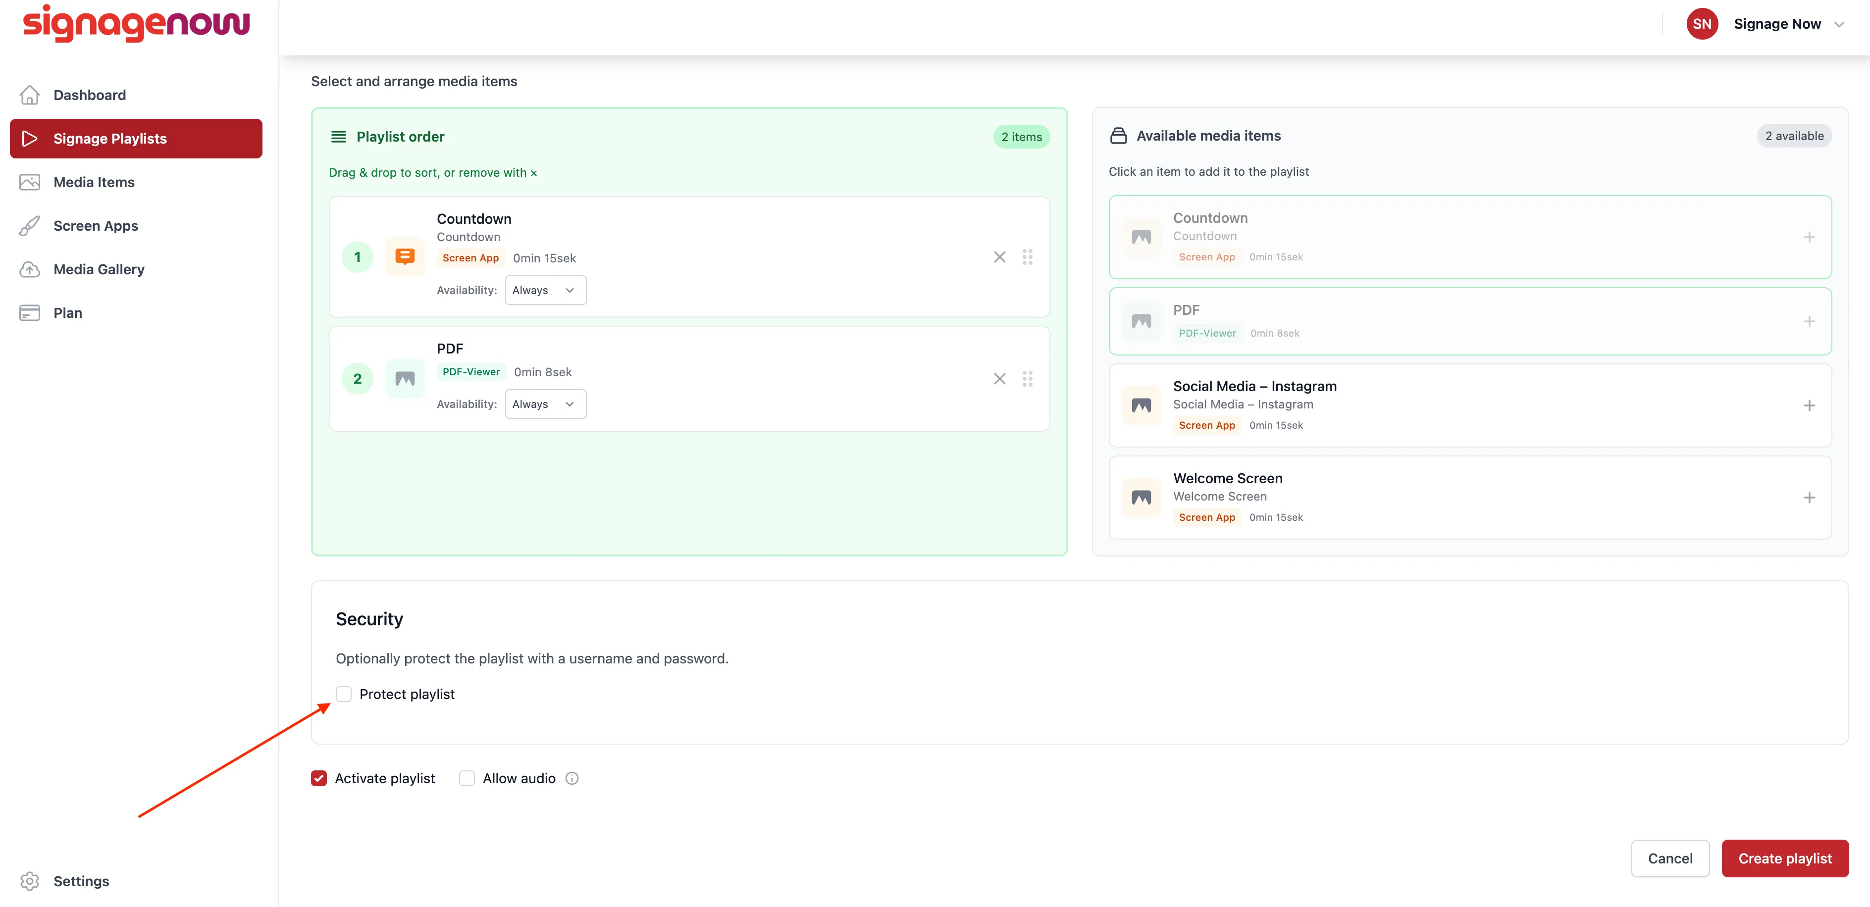Click the PDF-Viewer tag in playlist order
This screenshot has height=907, width=1870.
click(471, 372)
